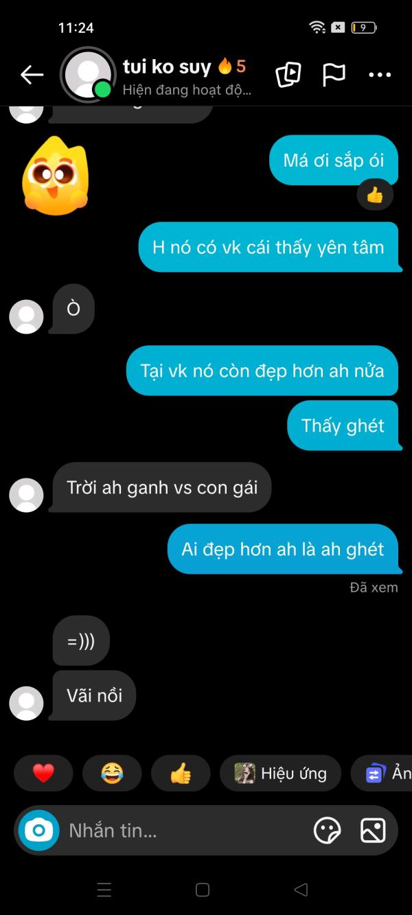Tap the profile avatar in the header
The image size is (412, 915).
point(87,74)
